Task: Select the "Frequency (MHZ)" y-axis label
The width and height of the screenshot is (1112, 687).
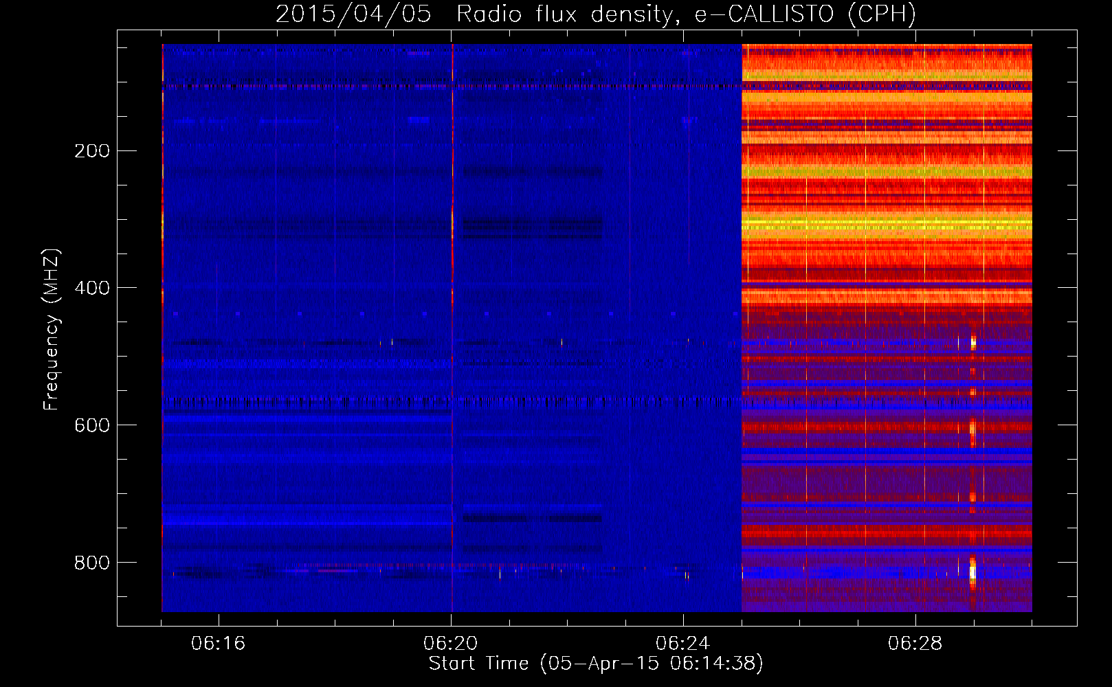Action: click(51, 329)
